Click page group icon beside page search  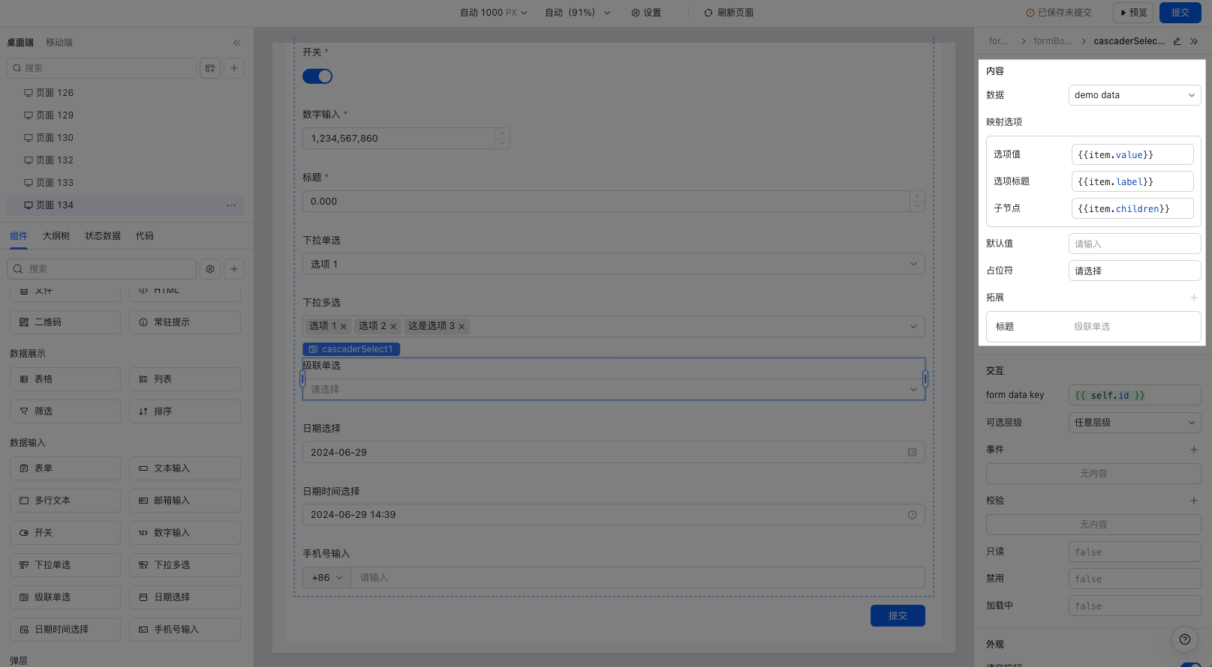210,68
